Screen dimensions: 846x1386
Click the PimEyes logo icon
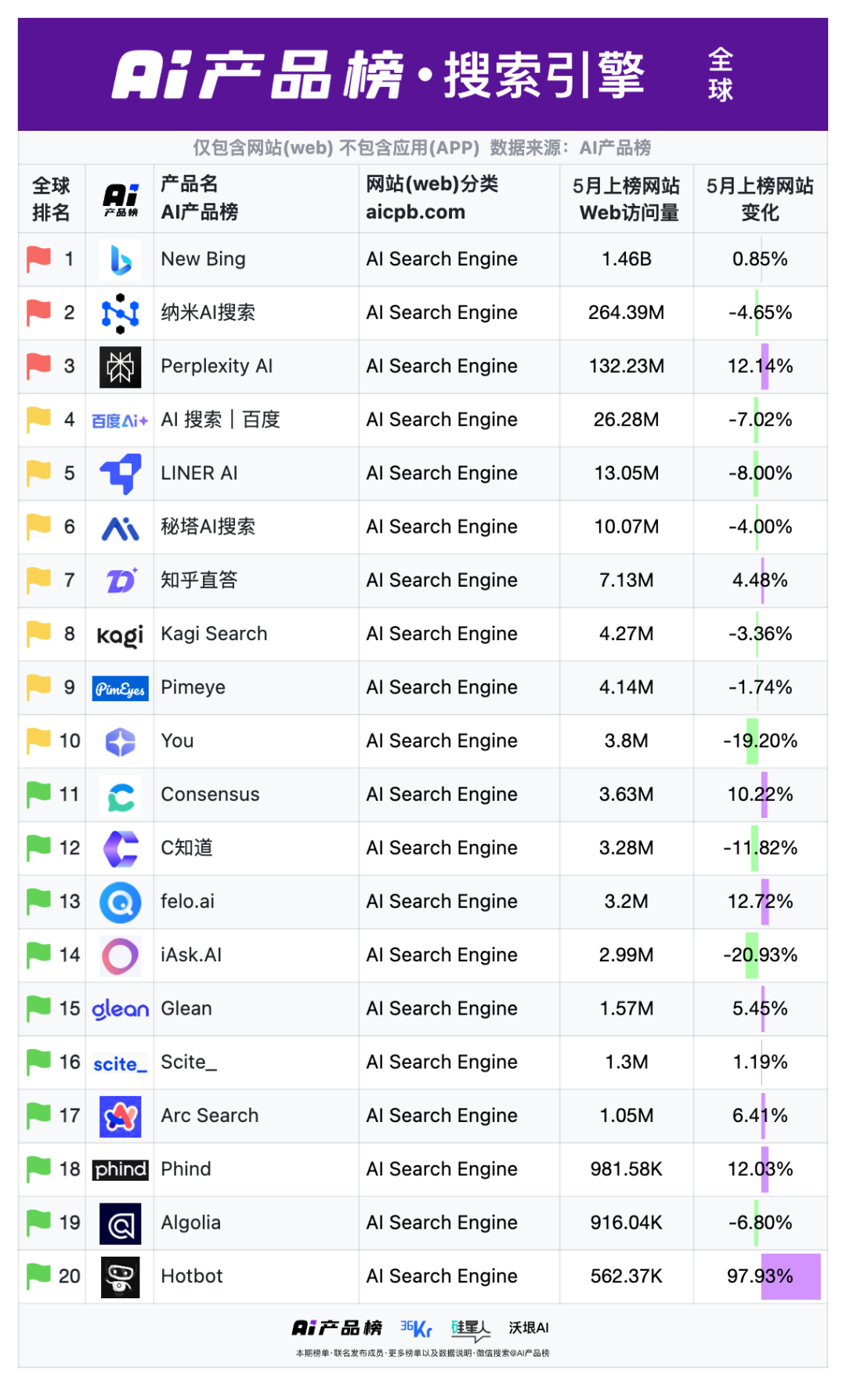pos(120,689)
